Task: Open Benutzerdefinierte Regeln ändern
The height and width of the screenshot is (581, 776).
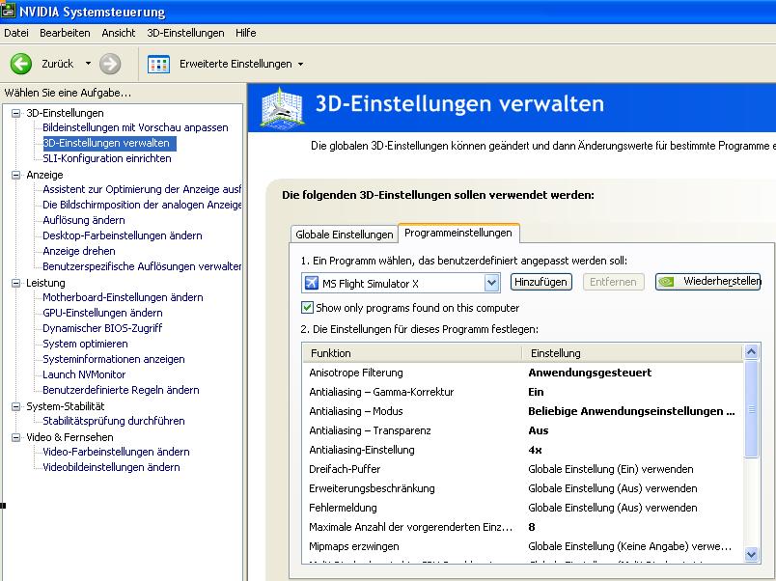Action: [x=121, y=390]
